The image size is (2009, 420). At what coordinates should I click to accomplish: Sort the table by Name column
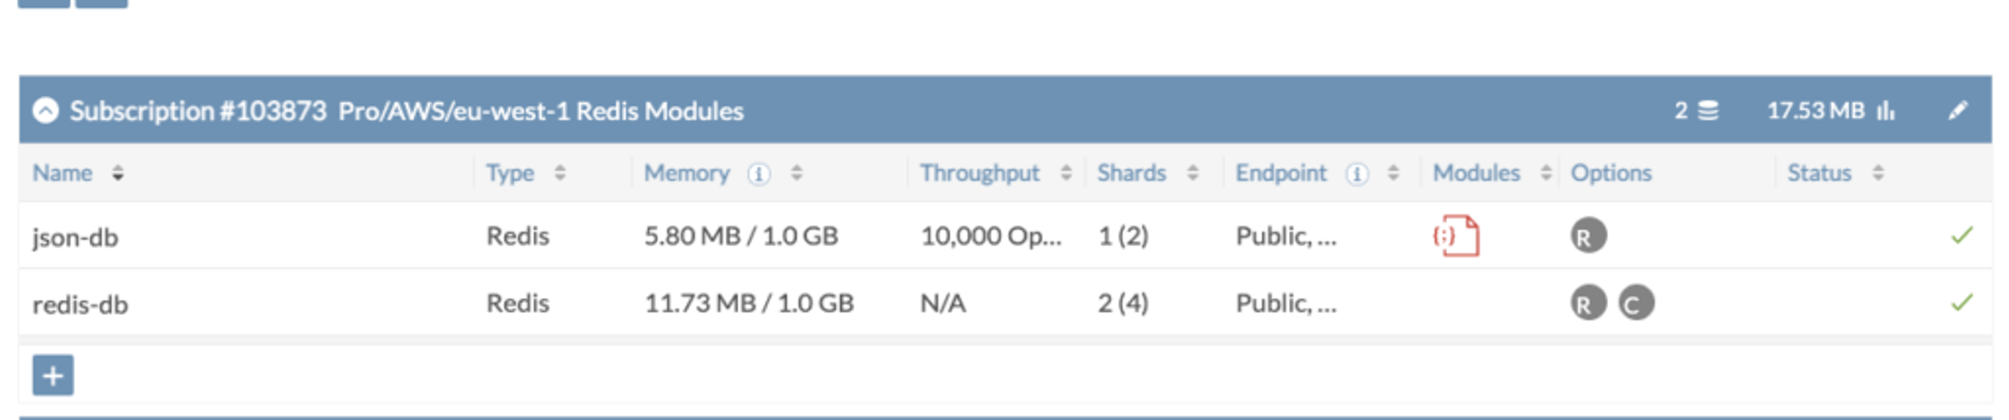[118, 173]
